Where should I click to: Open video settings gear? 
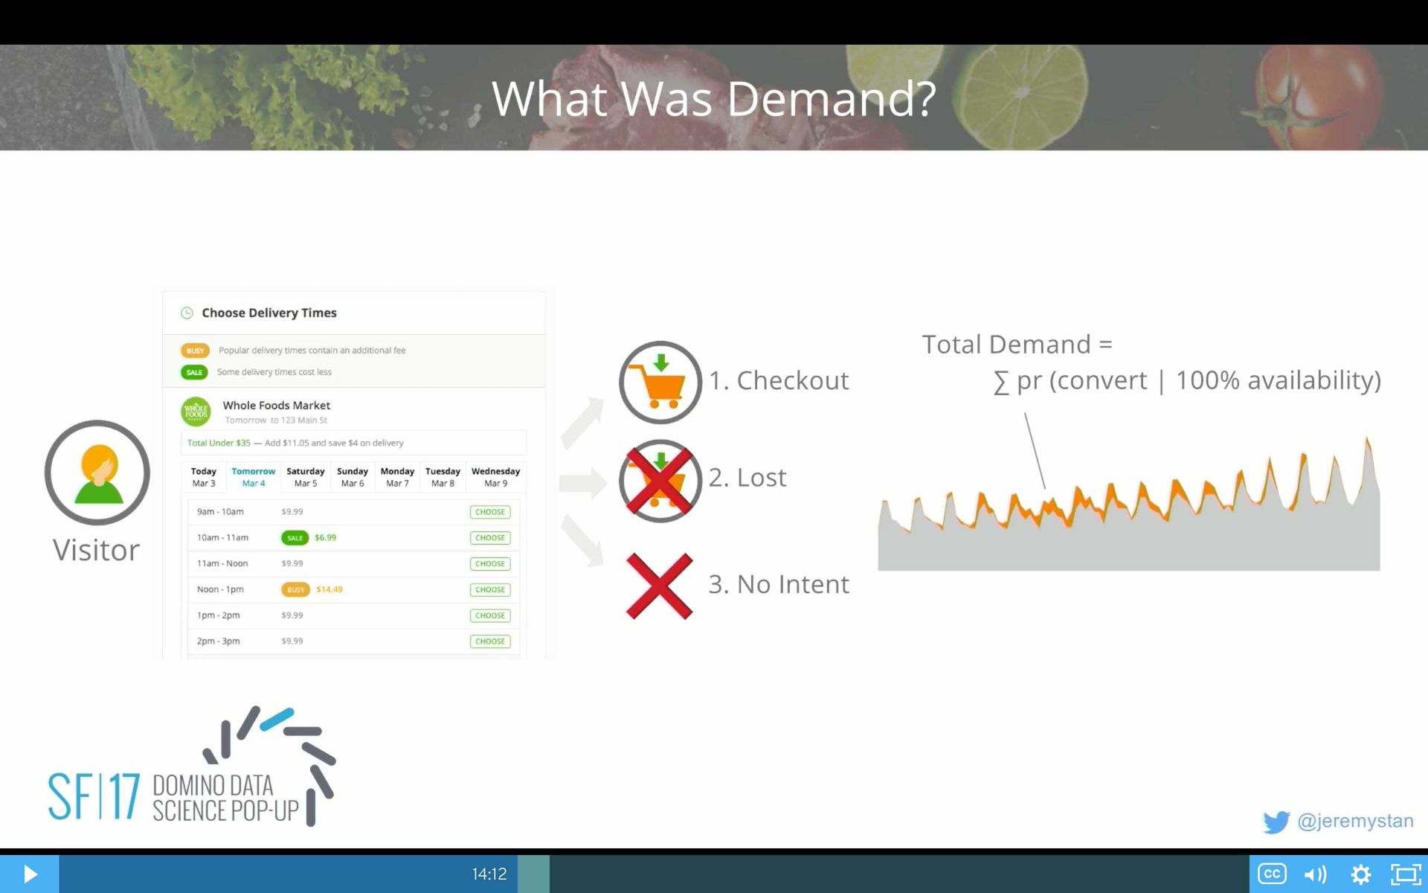(1360, 874)
